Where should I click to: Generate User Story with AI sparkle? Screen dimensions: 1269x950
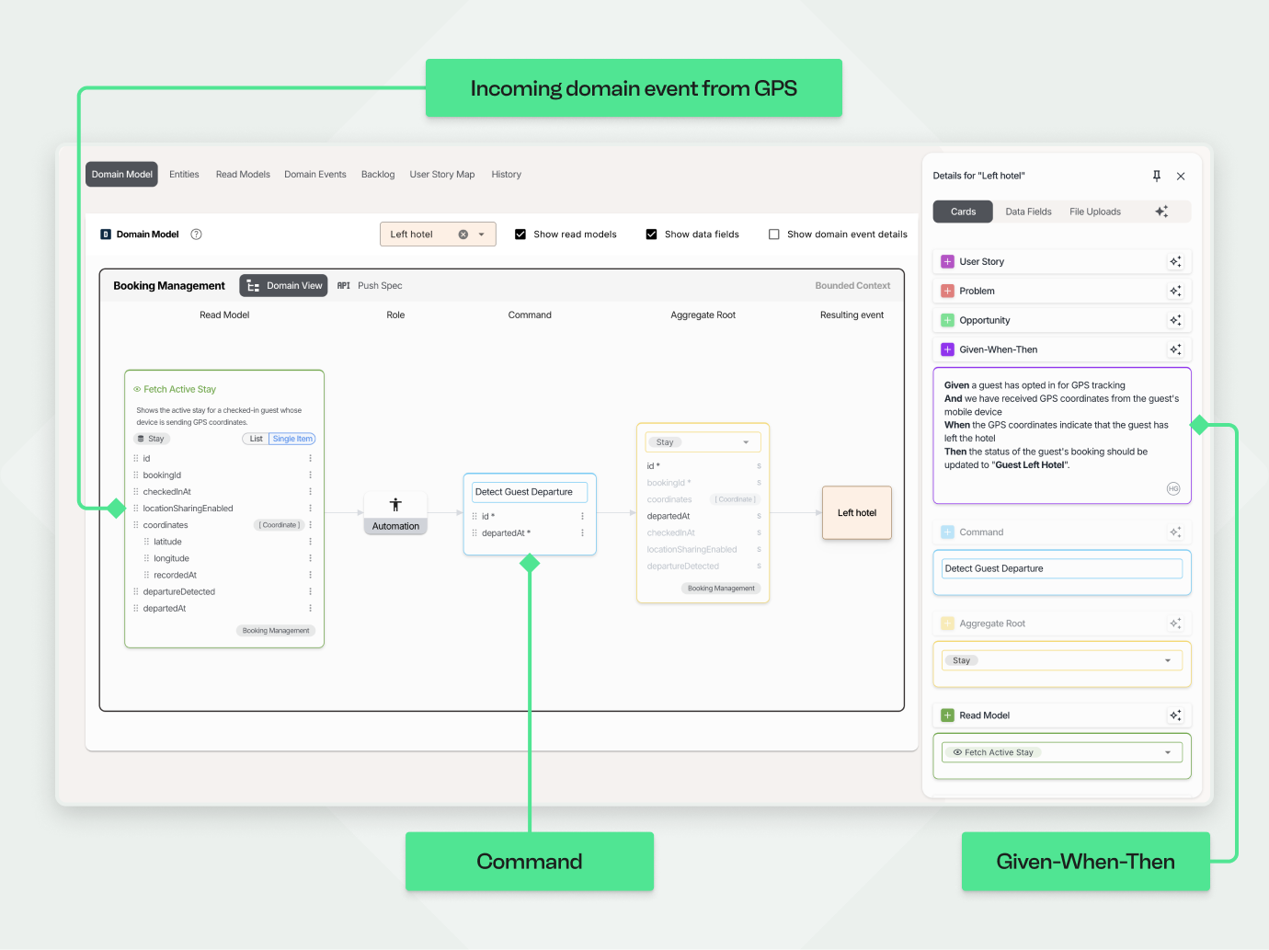pyautogui.click(x=1175, y=262)
